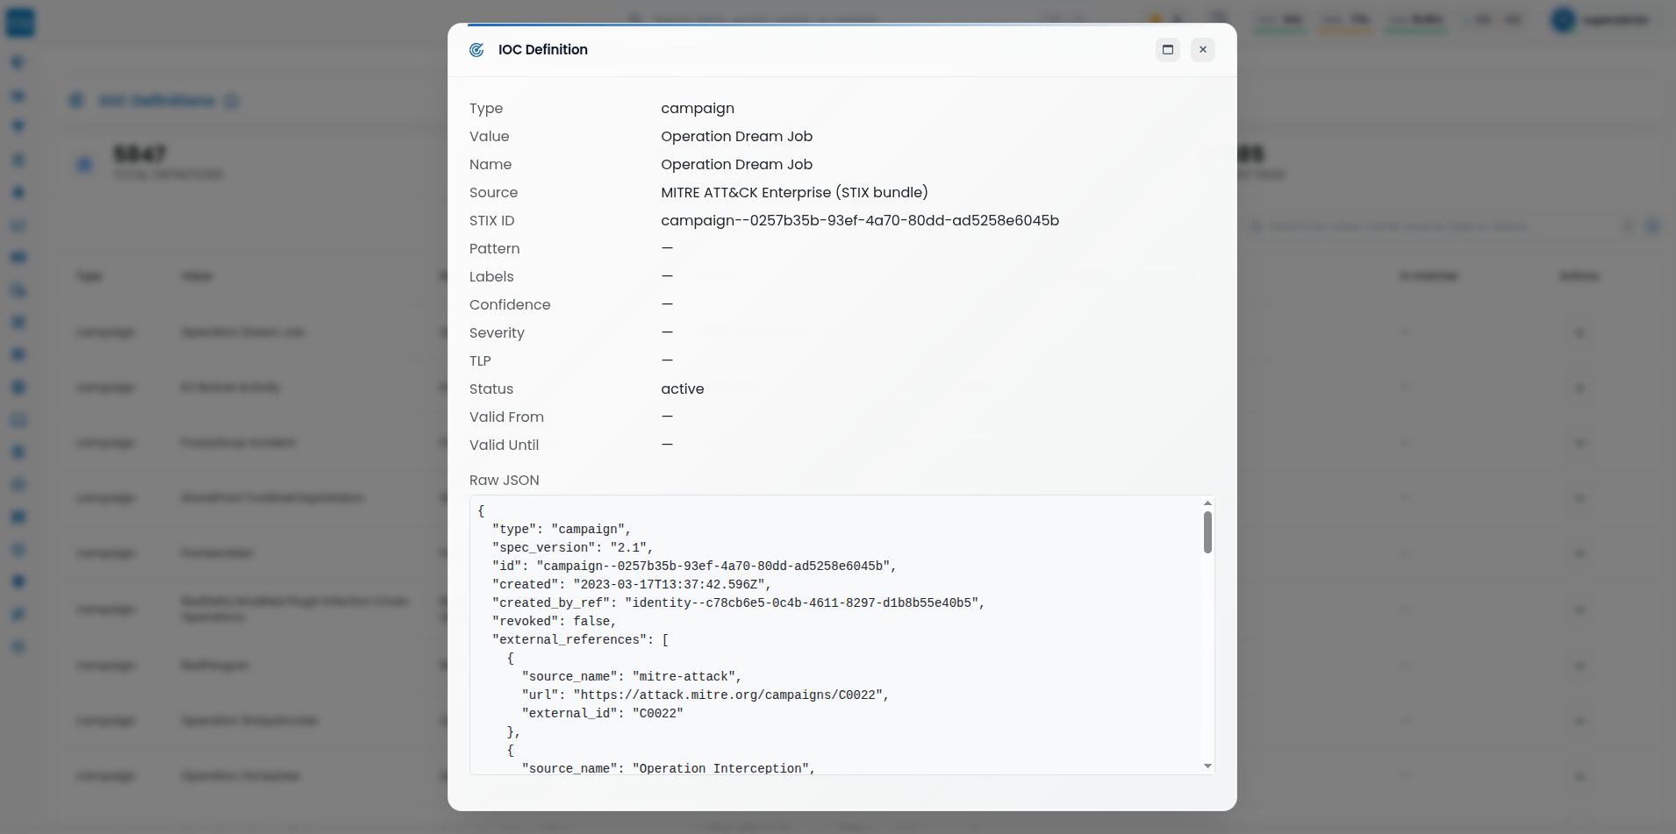Click the JSON line "source_name": "mitre-attack"
The width and height of the screenshot is (1676, 834).
coord(632,677)
